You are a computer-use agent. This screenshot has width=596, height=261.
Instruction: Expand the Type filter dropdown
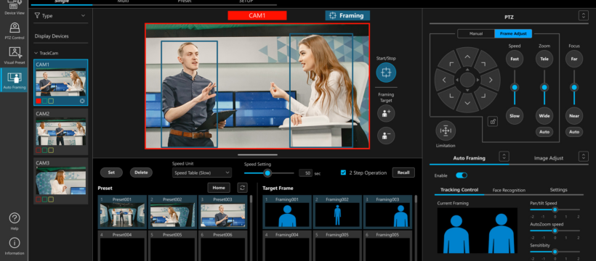coord(60,16)
